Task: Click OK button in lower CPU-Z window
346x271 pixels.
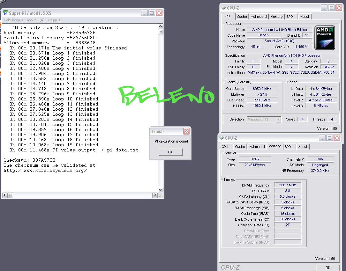Action: [x=328, y=267]
